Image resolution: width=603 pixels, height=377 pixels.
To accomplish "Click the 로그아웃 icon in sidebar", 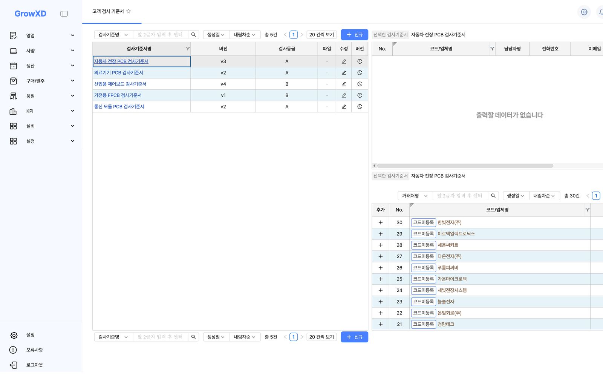I will [13, 365].
